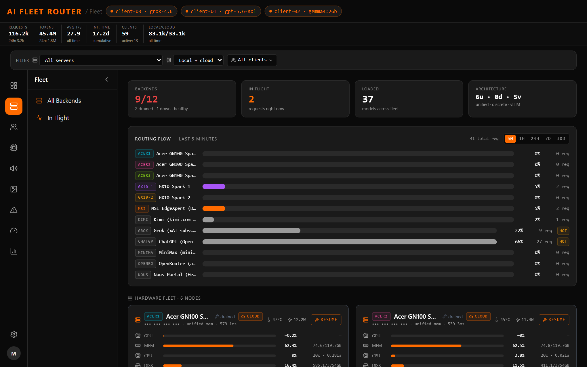The image size is (587, 367).
Task: Resume the ACER2 node
Action: (554, 320)
